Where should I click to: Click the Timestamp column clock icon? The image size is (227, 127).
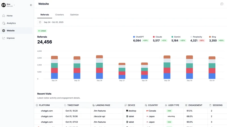coord(65,105)
